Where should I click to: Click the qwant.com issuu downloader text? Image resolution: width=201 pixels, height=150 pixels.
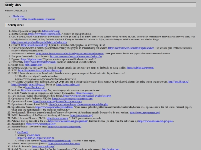(x=47, y=79)
